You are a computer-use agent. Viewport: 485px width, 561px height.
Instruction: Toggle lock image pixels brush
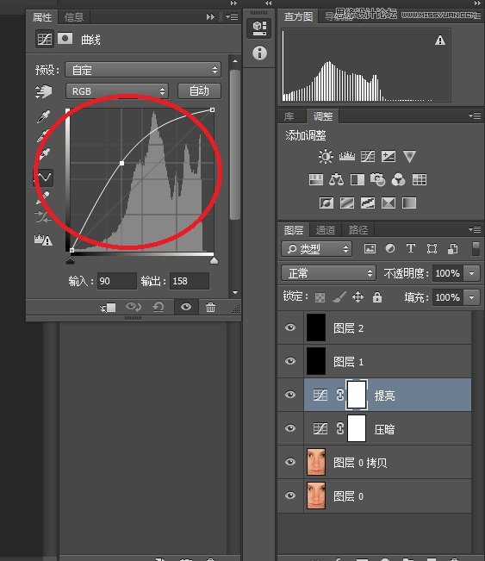pyautogui.click(x=339, y=297)
